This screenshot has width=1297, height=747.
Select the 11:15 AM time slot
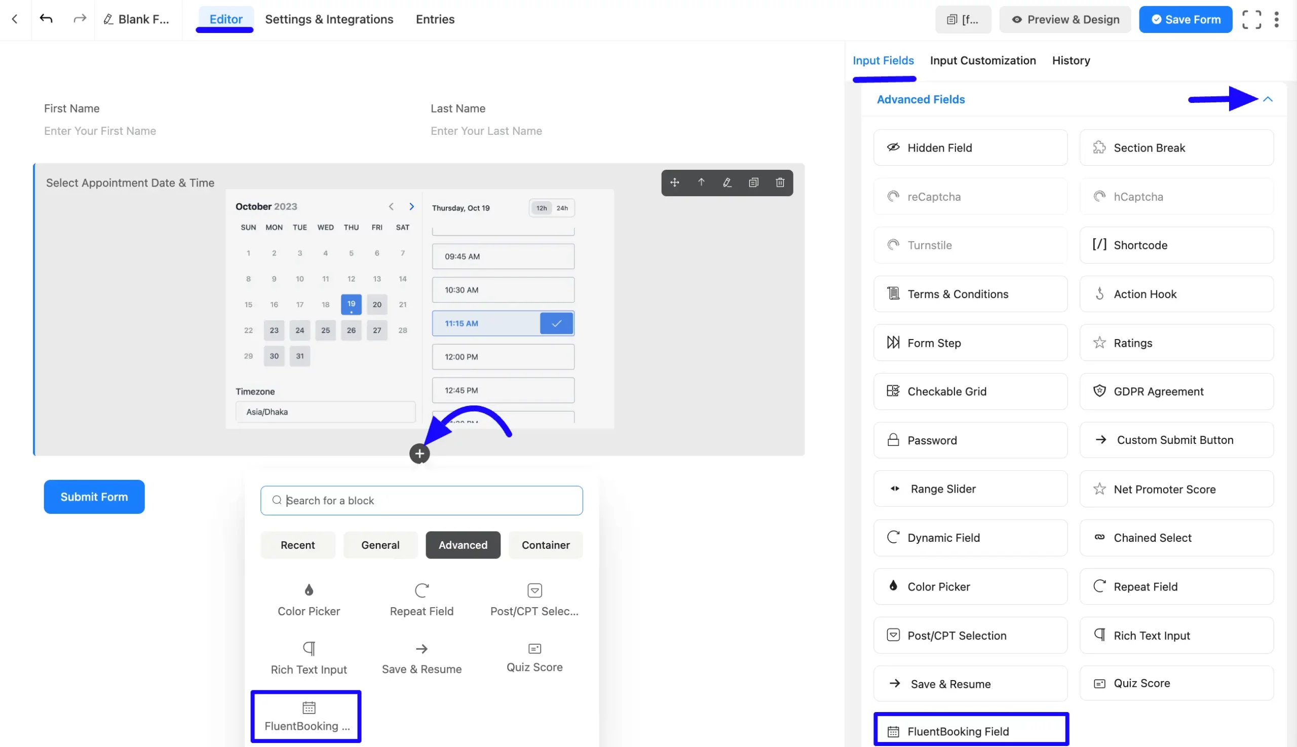[503, 323]
